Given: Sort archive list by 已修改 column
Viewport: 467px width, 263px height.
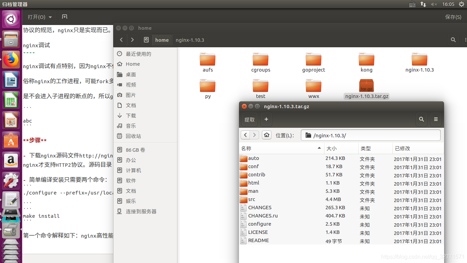Looking at the screenshot, I should (418, 148).
